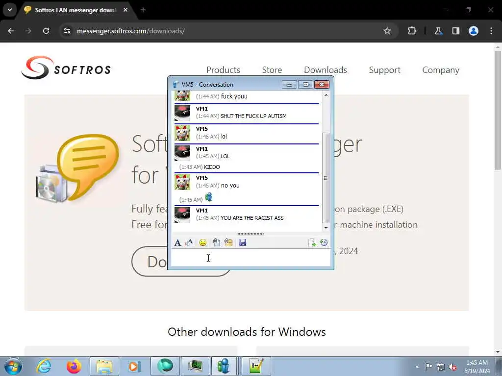
Task: Open the Company menu item
Action: pos(441,70)
